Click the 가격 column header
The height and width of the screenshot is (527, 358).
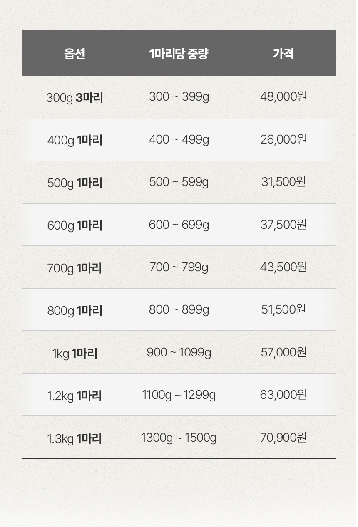coord(283,53)
